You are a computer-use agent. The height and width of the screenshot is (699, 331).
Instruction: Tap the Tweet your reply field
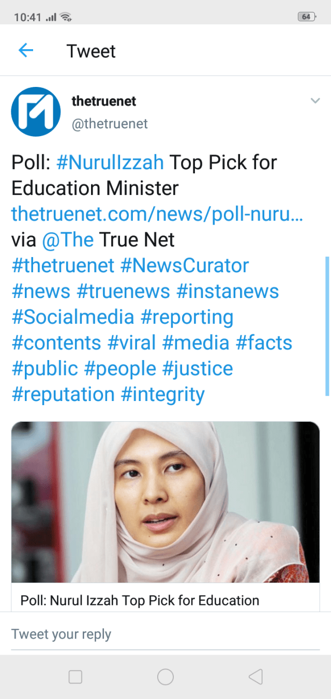point(165,634)
